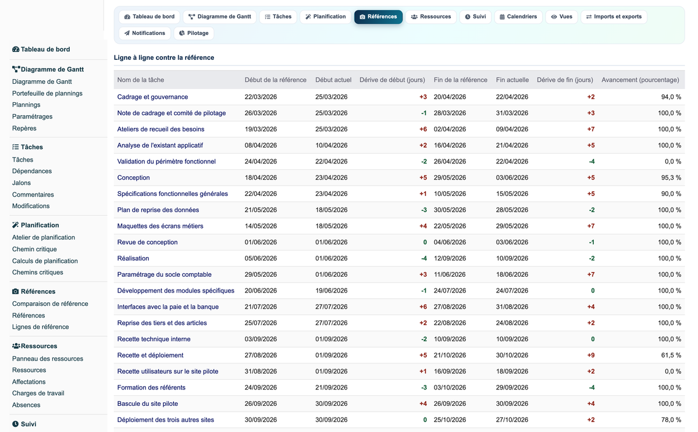This screenshot has width=698, height=432.
Task: Open Chemin critique in sidebar
Action: tap(34, 249)
